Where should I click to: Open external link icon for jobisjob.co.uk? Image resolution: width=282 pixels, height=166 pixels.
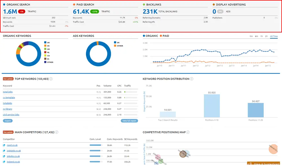click(x=4, y=151)
